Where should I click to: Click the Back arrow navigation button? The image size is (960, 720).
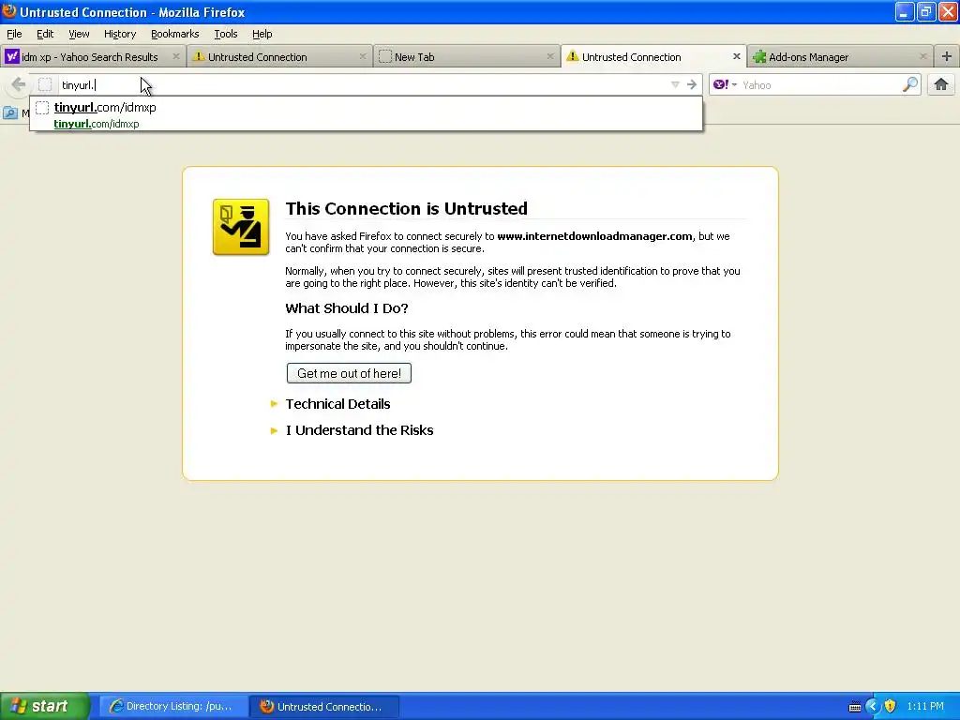click(18, 84)
